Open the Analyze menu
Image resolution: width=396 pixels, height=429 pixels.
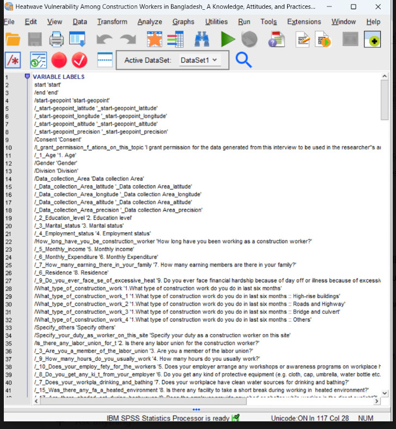(x=149, y=22)
